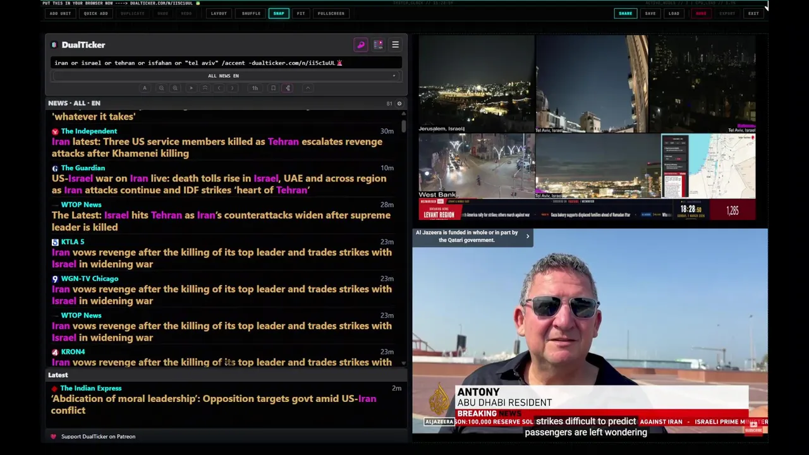Click the bookmark icon in ticker controls
The image size is (809, 455).
pyautogui.click(x=273, y=88)
